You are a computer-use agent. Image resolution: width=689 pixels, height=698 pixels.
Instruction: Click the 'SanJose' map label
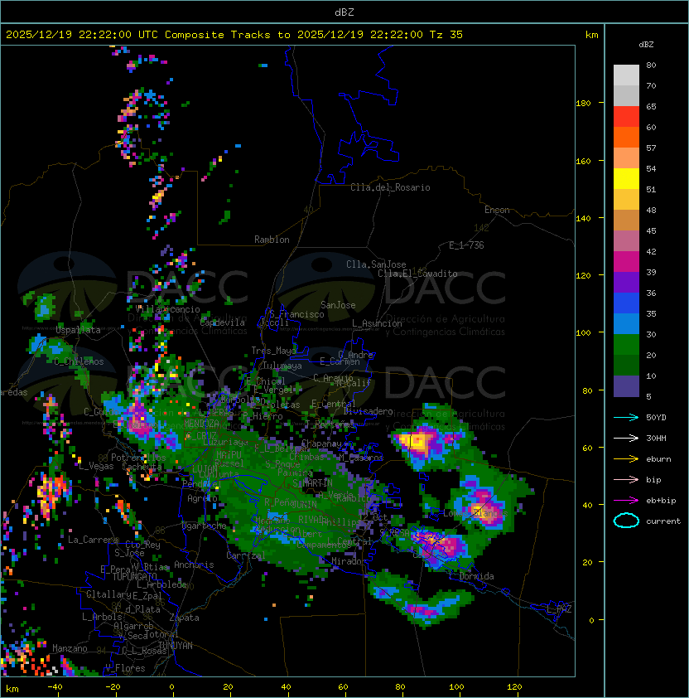338,305
